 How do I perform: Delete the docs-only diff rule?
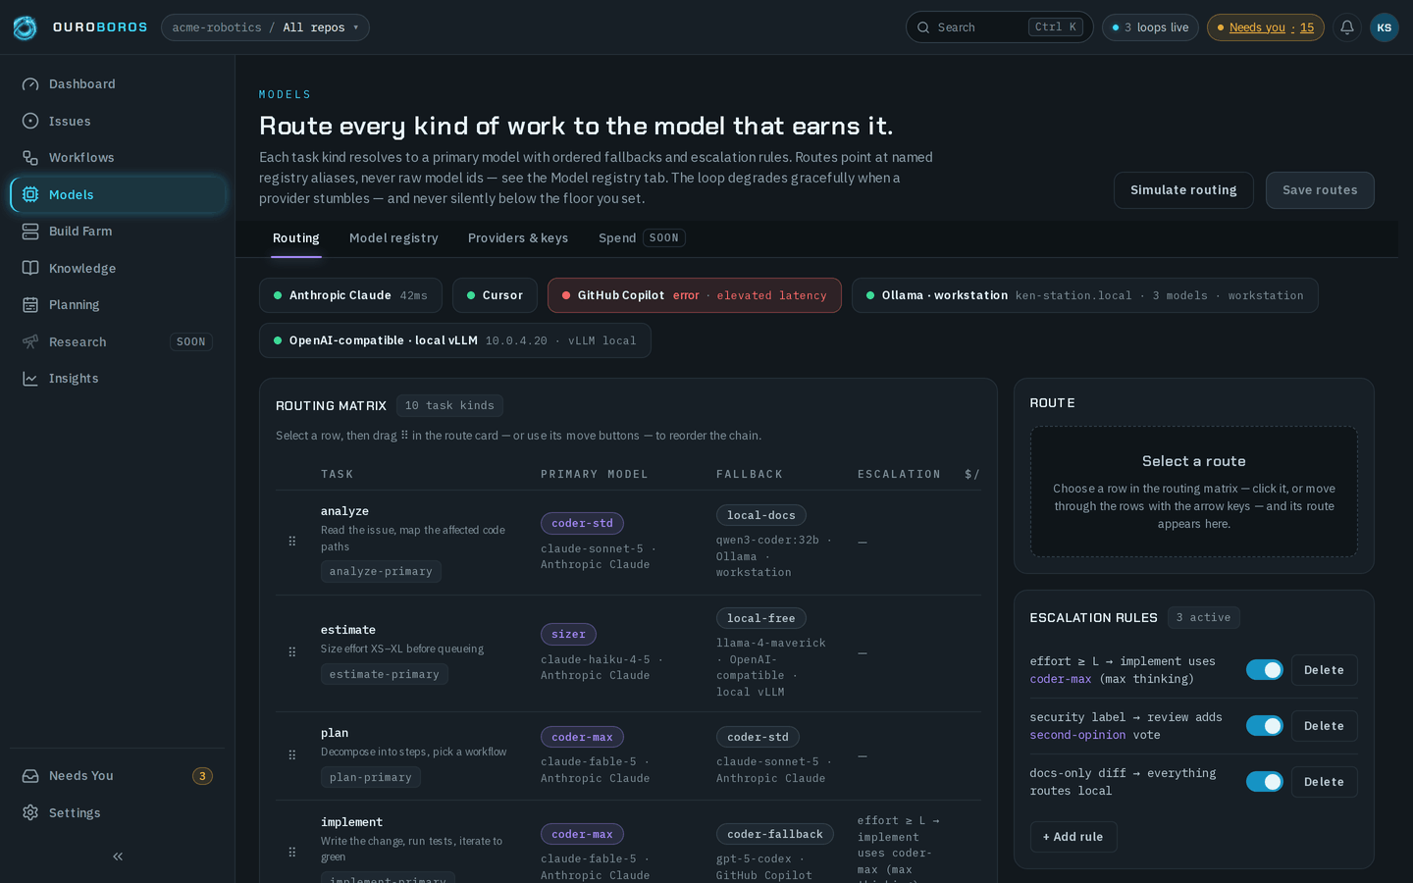(1324, 782)
